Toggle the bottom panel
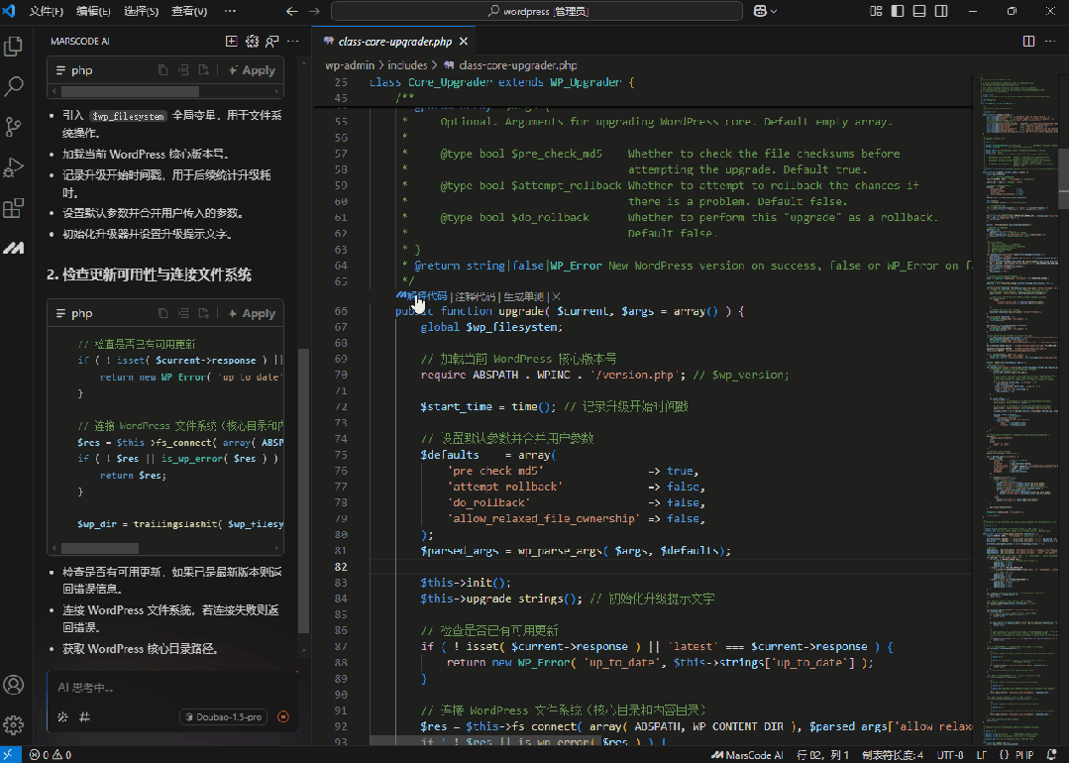Viewport: 1069px width, 763px height. point(919,11)
